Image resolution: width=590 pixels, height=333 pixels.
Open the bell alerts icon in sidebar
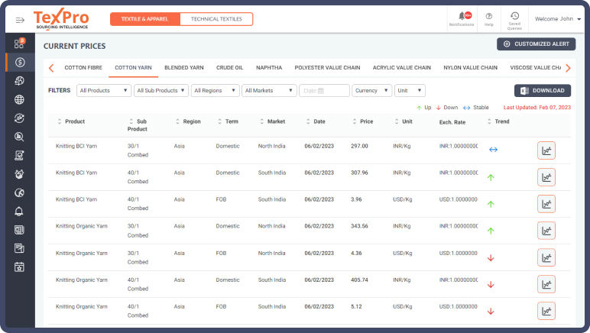[x=19, y=212]
